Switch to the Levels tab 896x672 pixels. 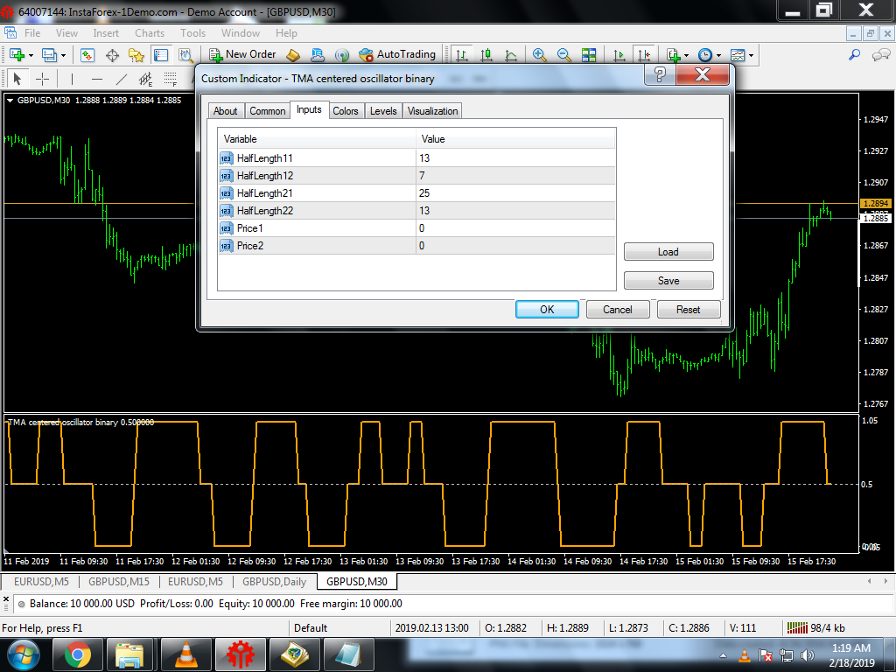[x=383, y=111]
